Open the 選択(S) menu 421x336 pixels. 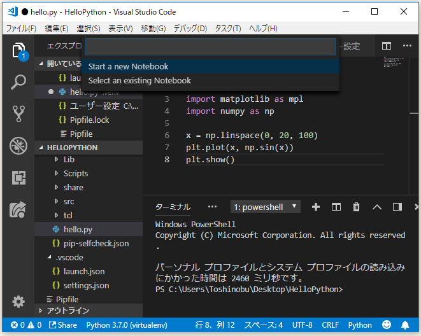pyautogui.click(x=89, y=28)
